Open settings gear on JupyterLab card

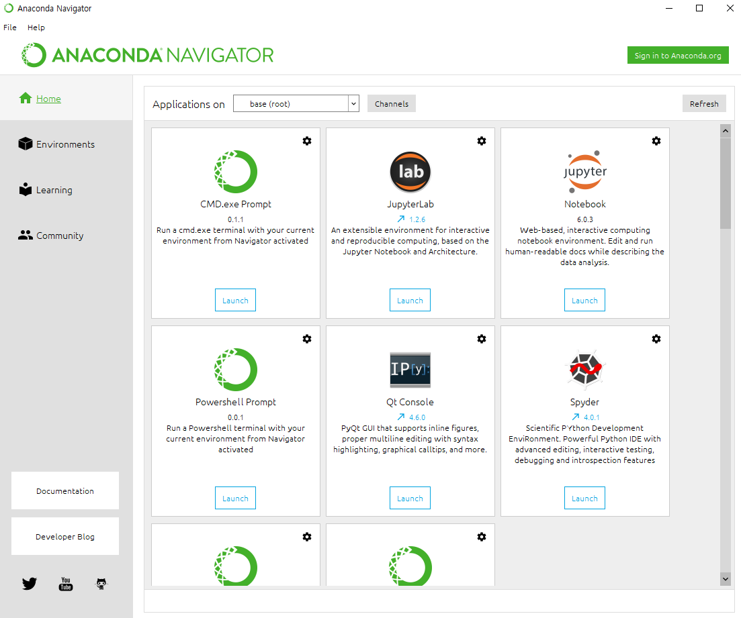pos(482,141)
